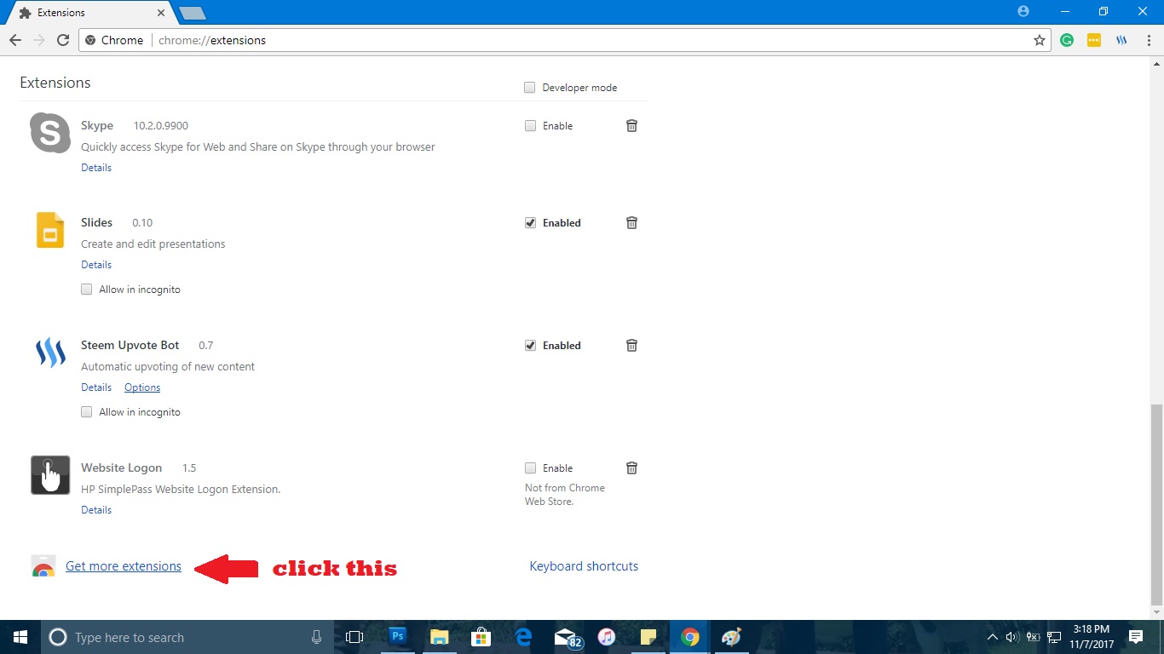The image size is (1164, 654).
Task: Click the battery tray icon
Action: (1033, 637)
